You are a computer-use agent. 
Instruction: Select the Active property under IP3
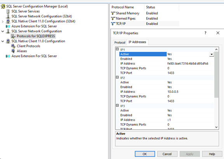(167, 111)
